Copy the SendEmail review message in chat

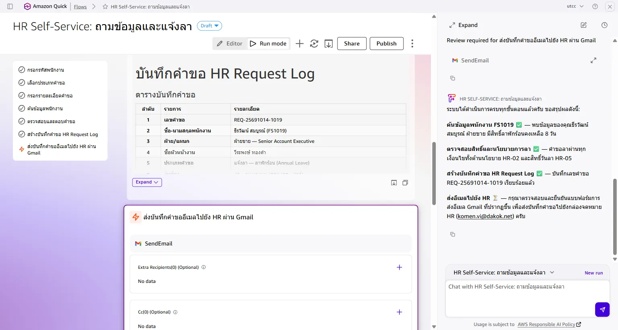pos(453,78)
